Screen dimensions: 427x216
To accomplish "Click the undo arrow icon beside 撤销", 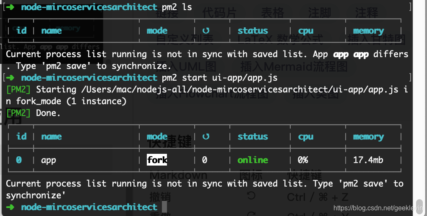I will (x=251, y=195).
